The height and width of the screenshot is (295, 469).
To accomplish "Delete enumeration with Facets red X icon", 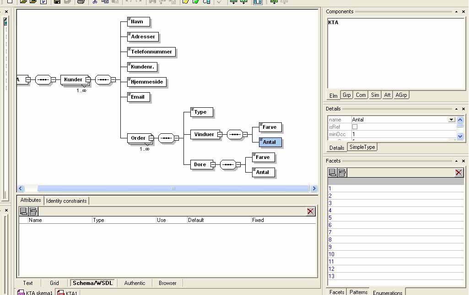I will pyautogui.click(x=458, y=172).
